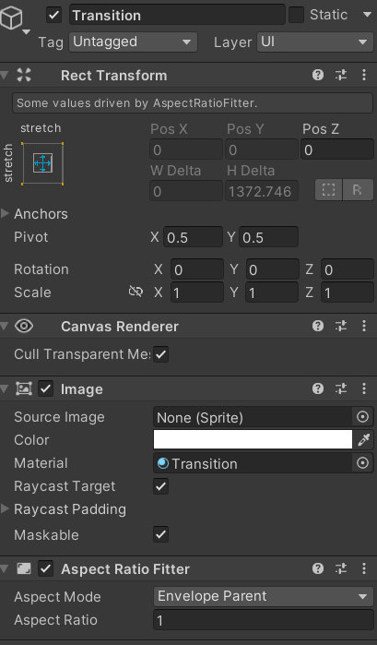Screen dimensions: 377x645
Task: Open Canvas Renderer three-dot context menu
Action: pyautogui.click(x=364, y=326)
